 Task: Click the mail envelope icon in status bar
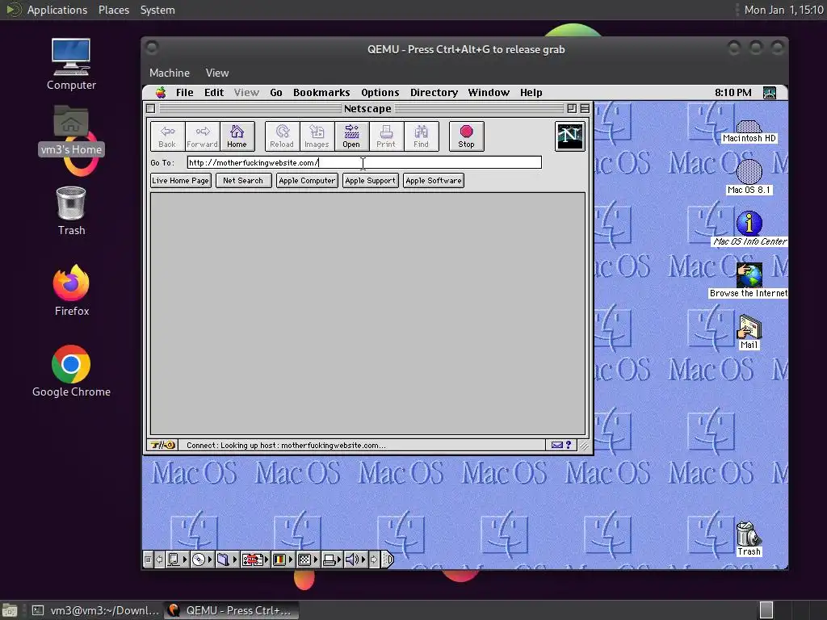click(x=557, y=445)
